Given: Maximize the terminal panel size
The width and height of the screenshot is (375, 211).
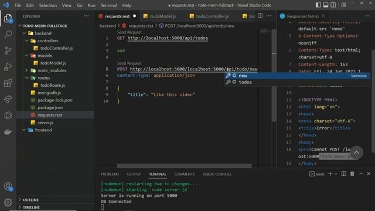Looking at the screenshot, I should click(361, 174).
